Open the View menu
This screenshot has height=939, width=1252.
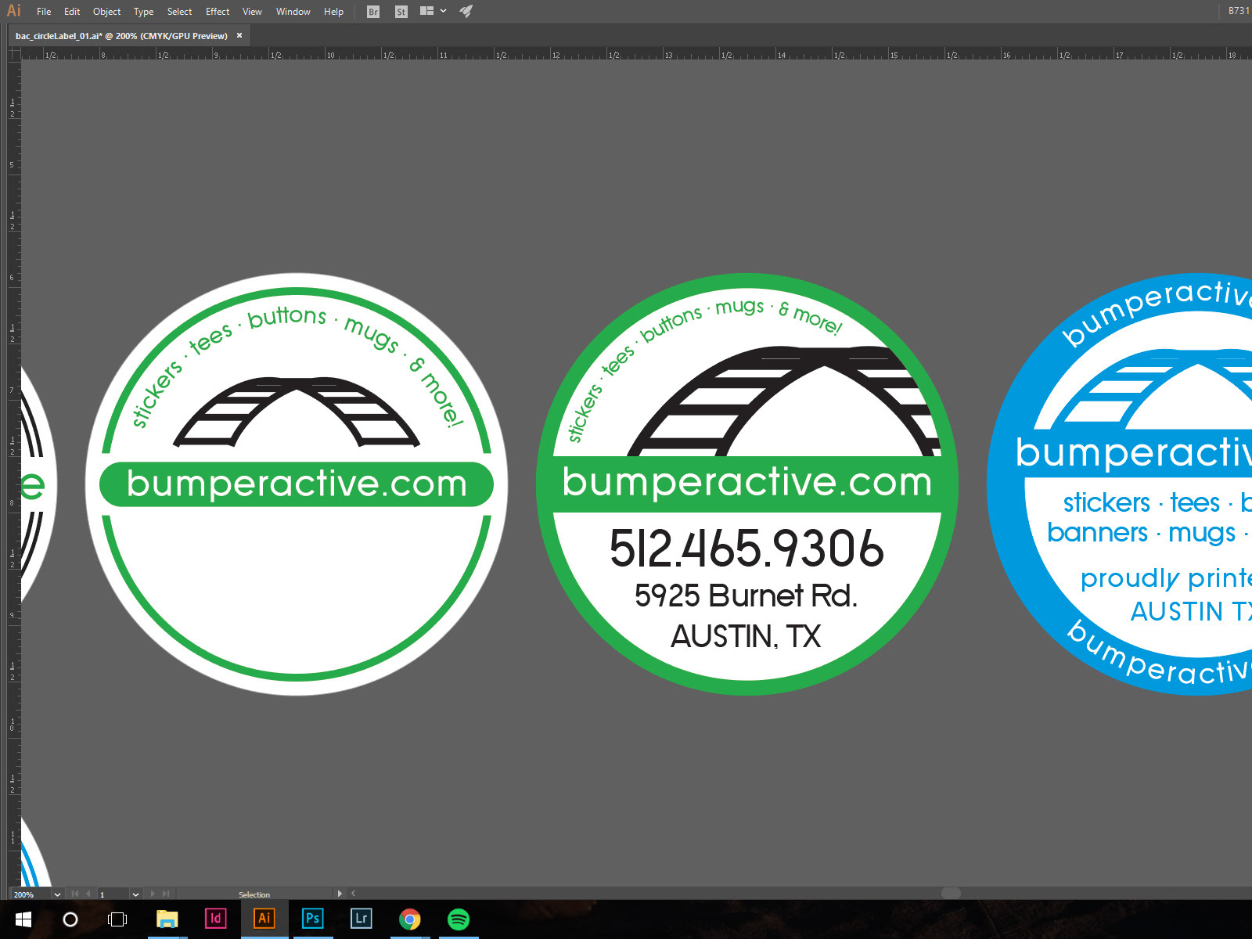(x=252, y=12)
